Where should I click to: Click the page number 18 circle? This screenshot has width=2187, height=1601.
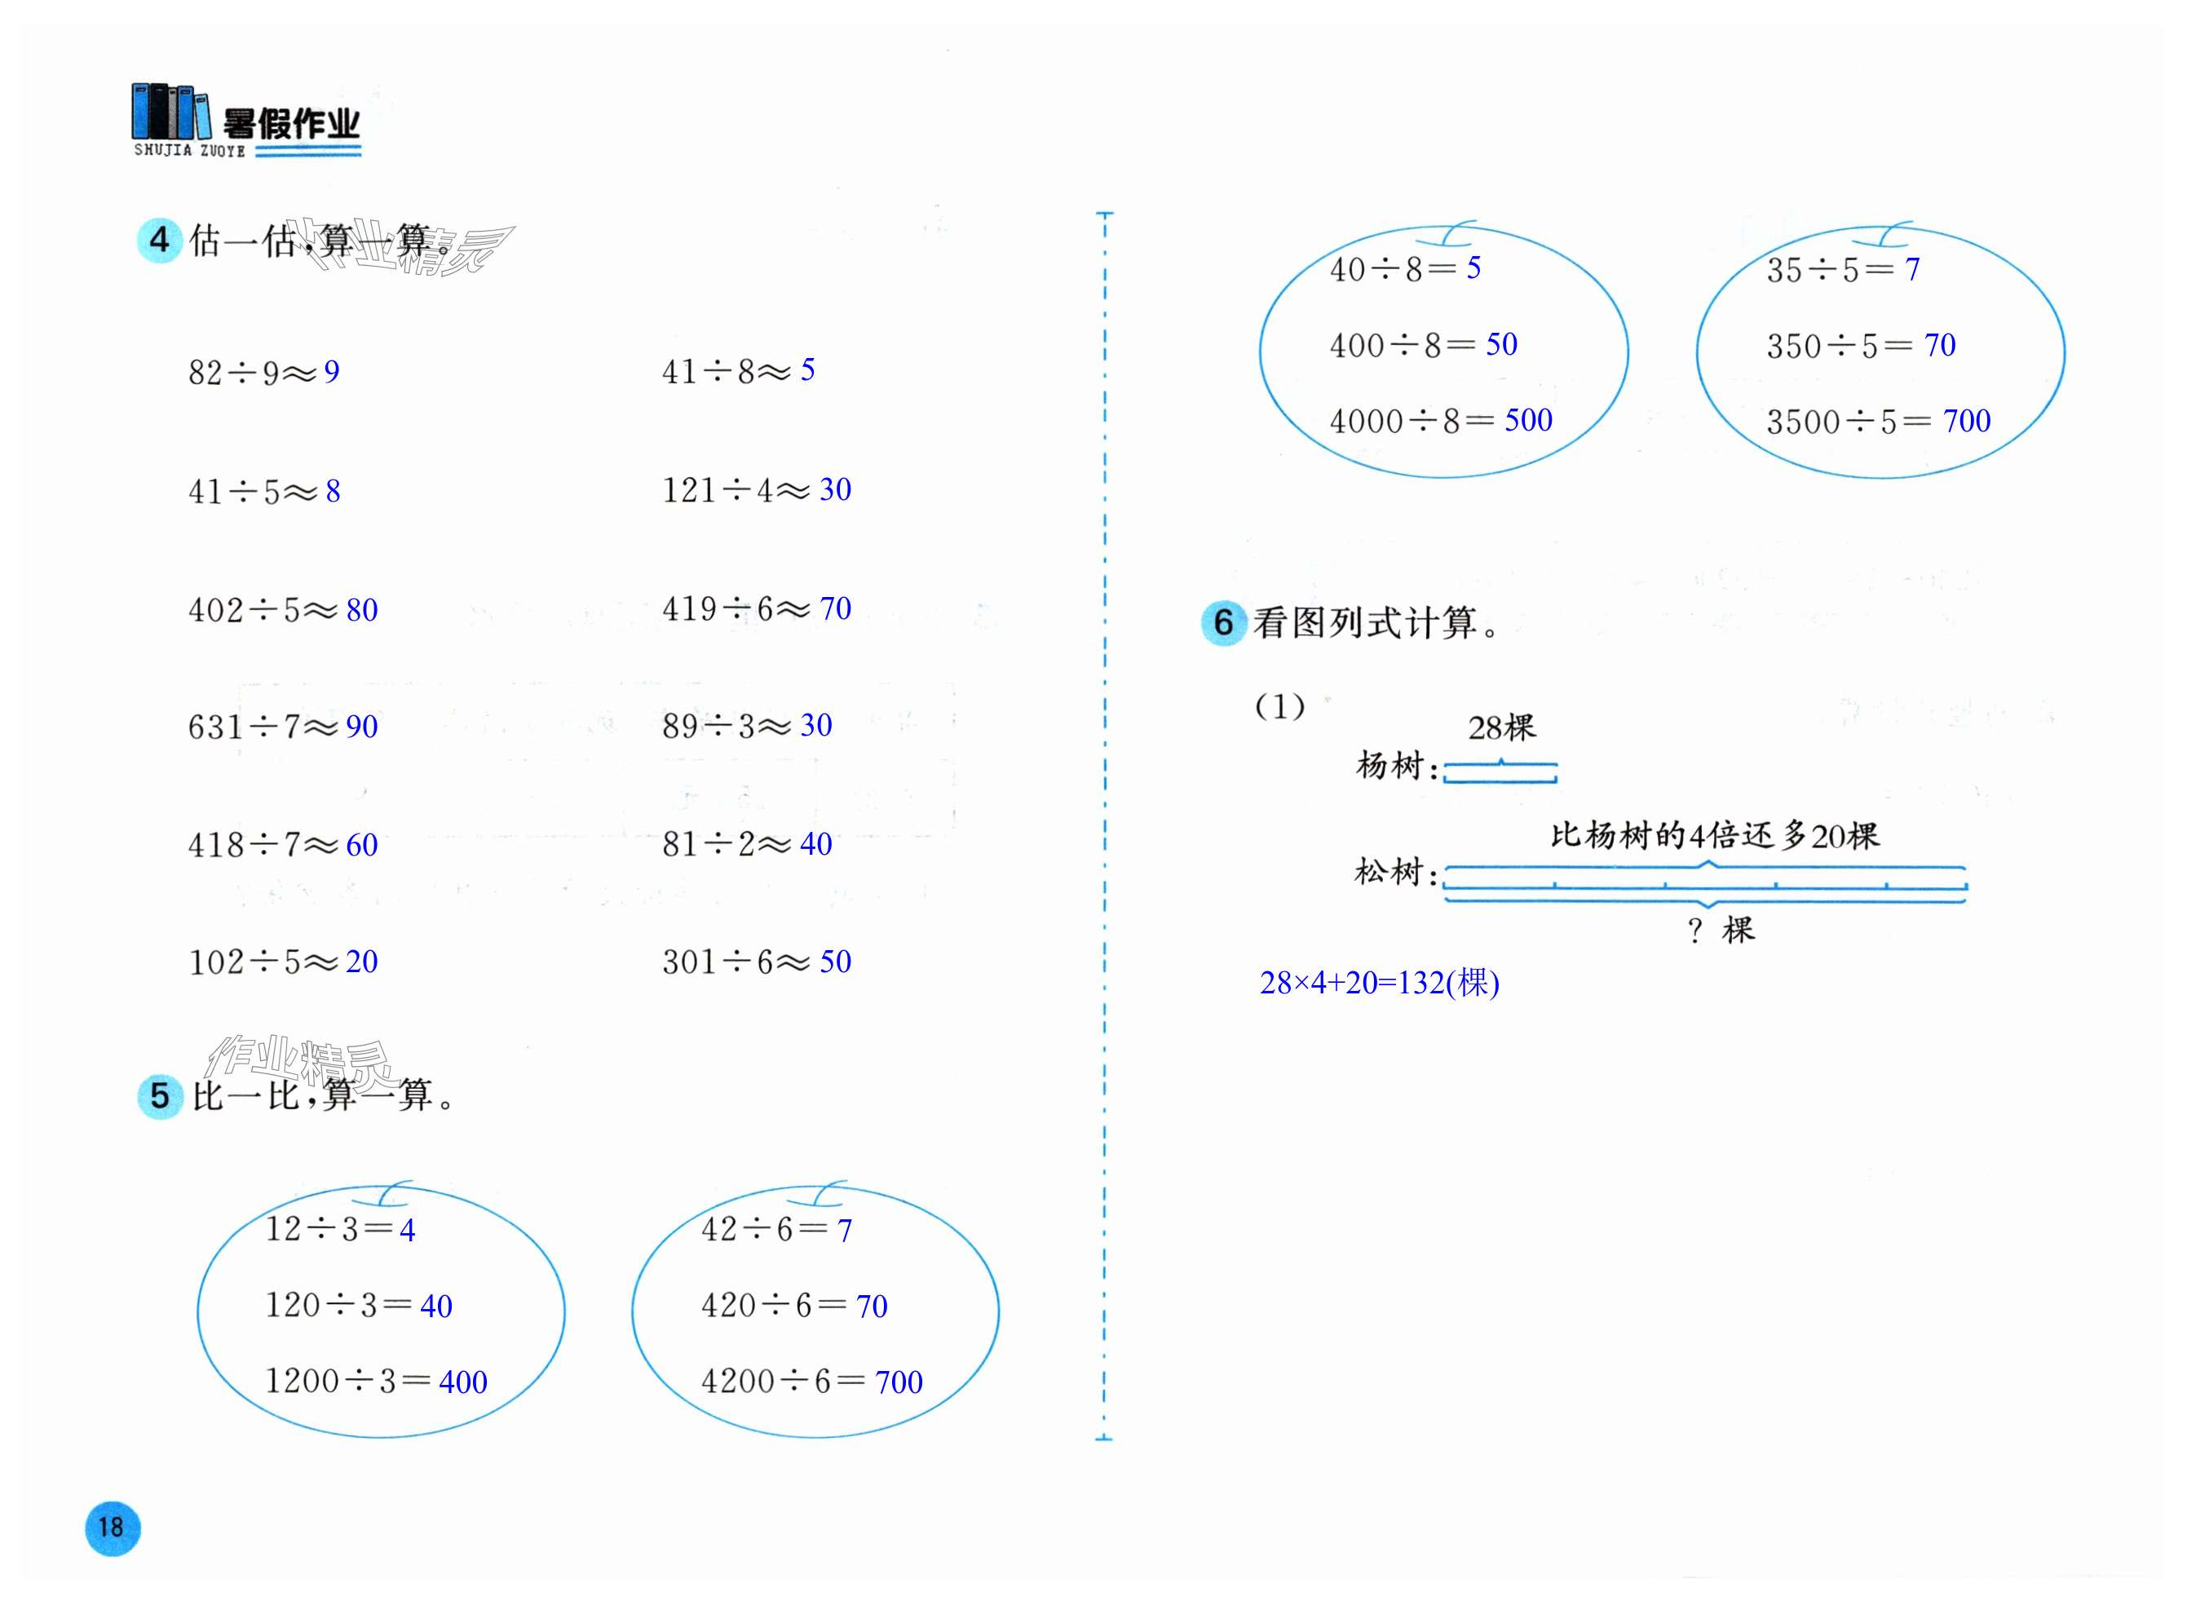[x=113, y=1528]
